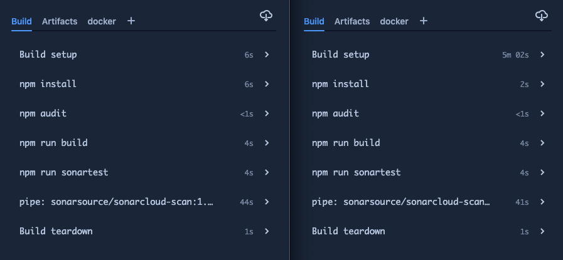563x260 pixels.
Task: Expand left panel sonarcloud-scan pipe chevron
Action: (x=267, y=202)
